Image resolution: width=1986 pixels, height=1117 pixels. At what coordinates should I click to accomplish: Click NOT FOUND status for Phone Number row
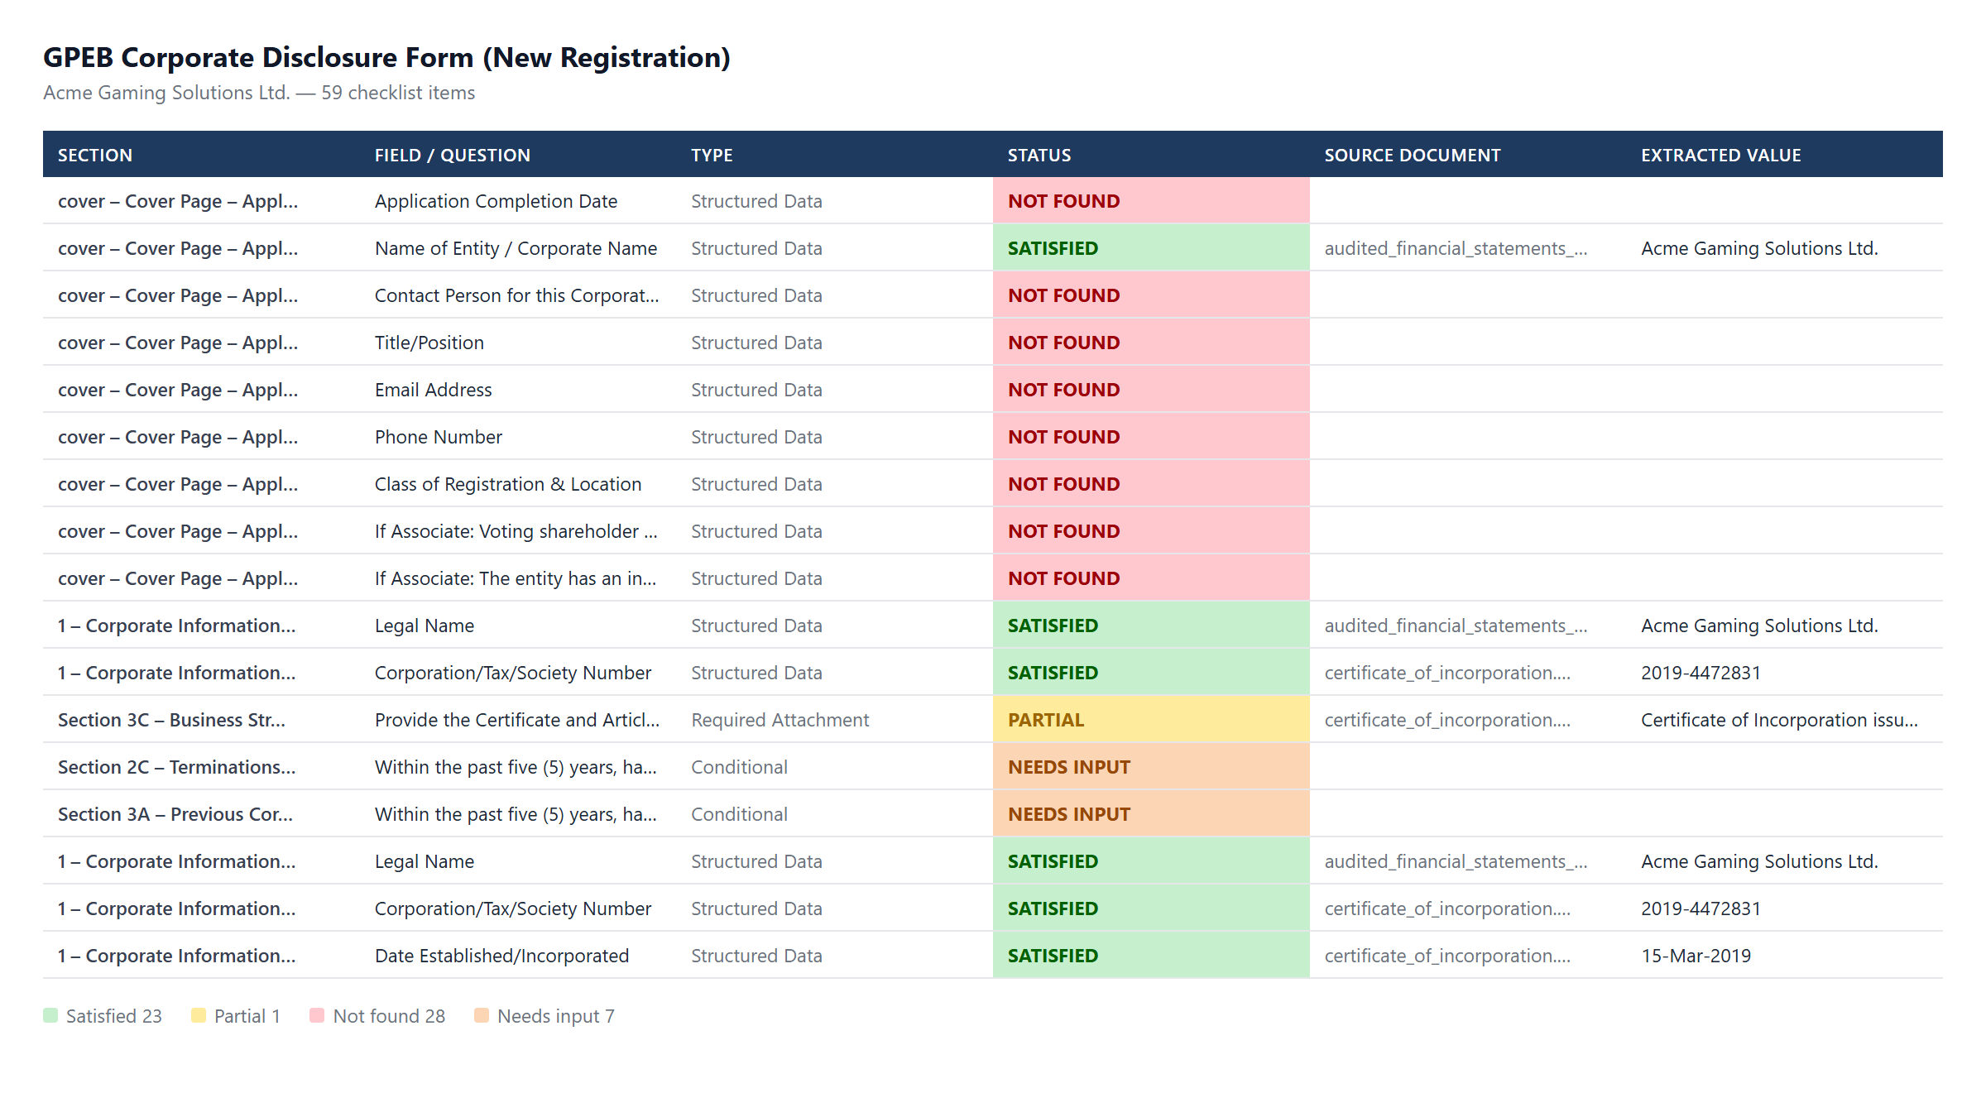pyautogui.click(x=1151, y=436)
